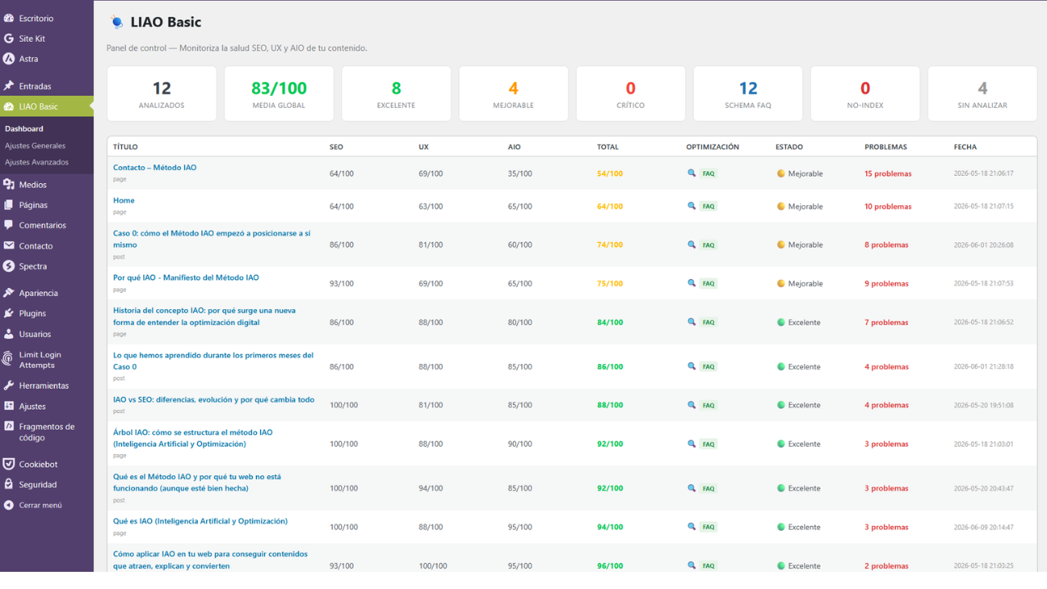Click the Limit Login Attempts fingerprint icon
The height and width of the screenshot is (589, 1047).
point(9,356)
